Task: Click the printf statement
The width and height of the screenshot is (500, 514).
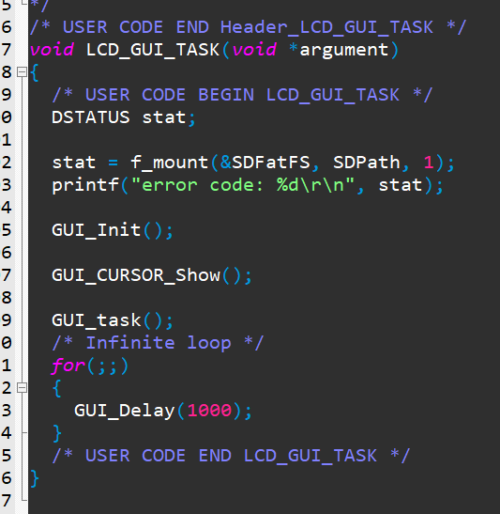Action: [x=248, y=185]
